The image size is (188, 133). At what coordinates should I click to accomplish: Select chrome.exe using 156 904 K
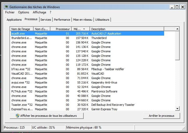click(88, 42)
